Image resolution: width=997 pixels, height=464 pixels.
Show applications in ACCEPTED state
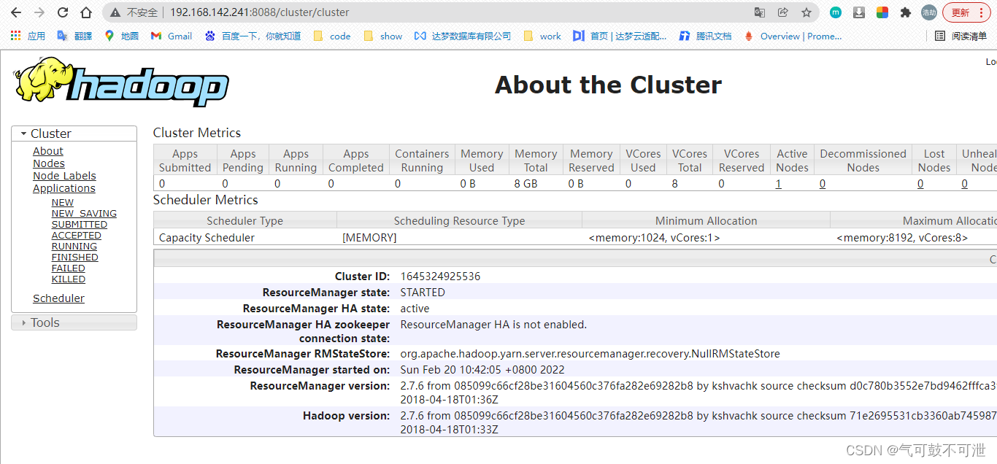pyautogui.click(x=77, y=236)
